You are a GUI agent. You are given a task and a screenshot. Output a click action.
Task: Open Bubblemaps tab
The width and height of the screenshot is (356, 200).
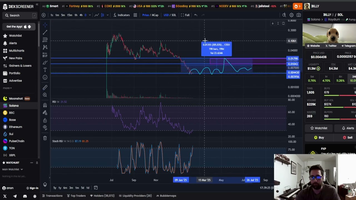tap(166, 196)
